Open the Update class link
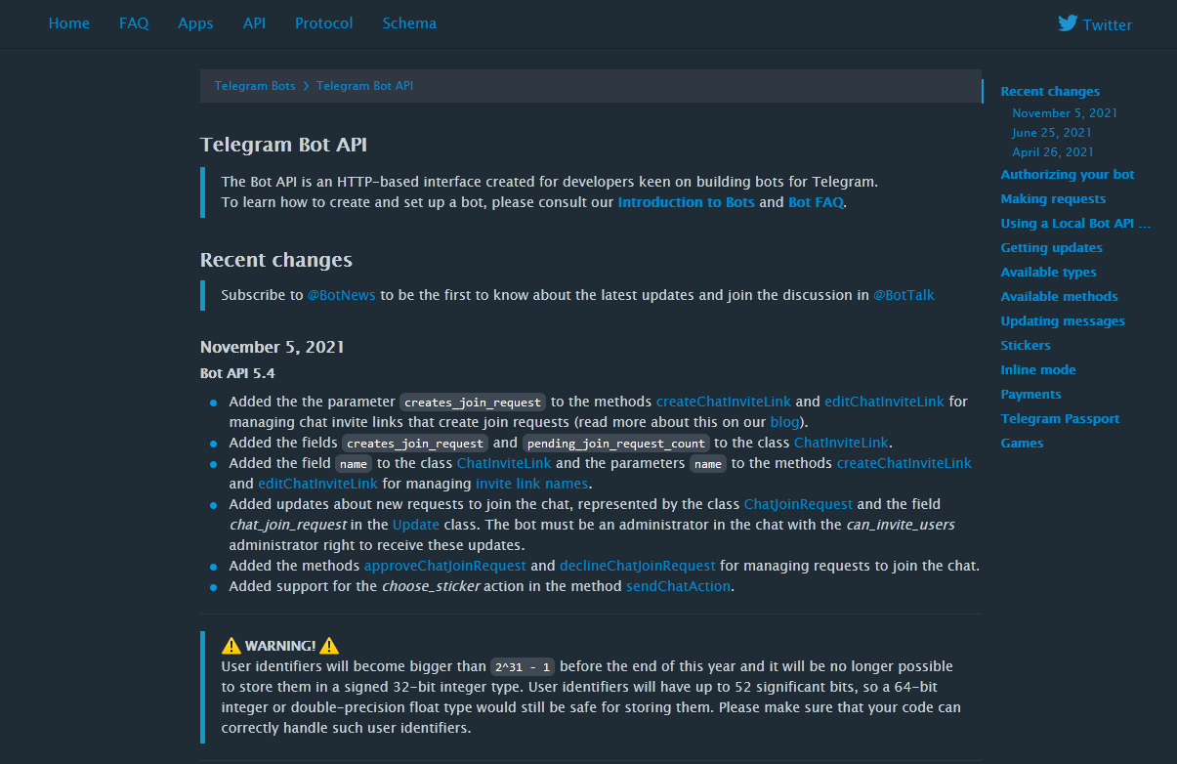This screenshot has height=764, width=1177. coord(416,525)
